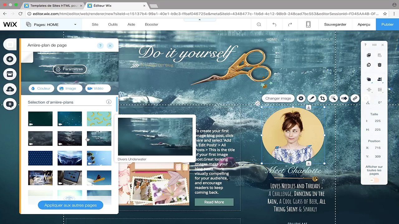Open the Booster menu
The height and width of the screenshot is (224, 399).
point(151,24)
